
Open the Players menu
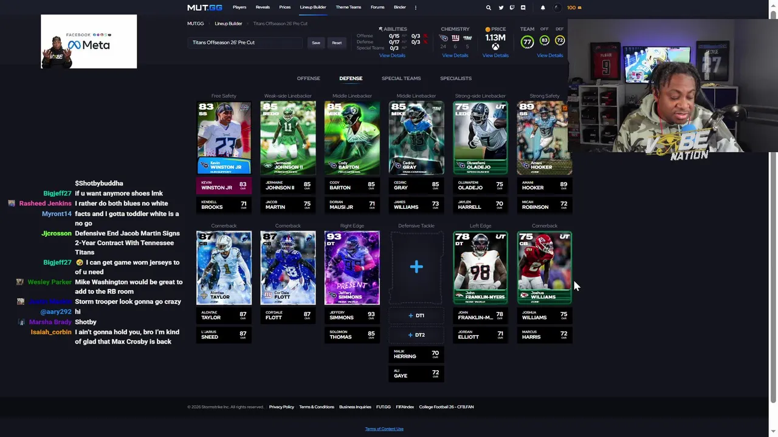point(239,7)
